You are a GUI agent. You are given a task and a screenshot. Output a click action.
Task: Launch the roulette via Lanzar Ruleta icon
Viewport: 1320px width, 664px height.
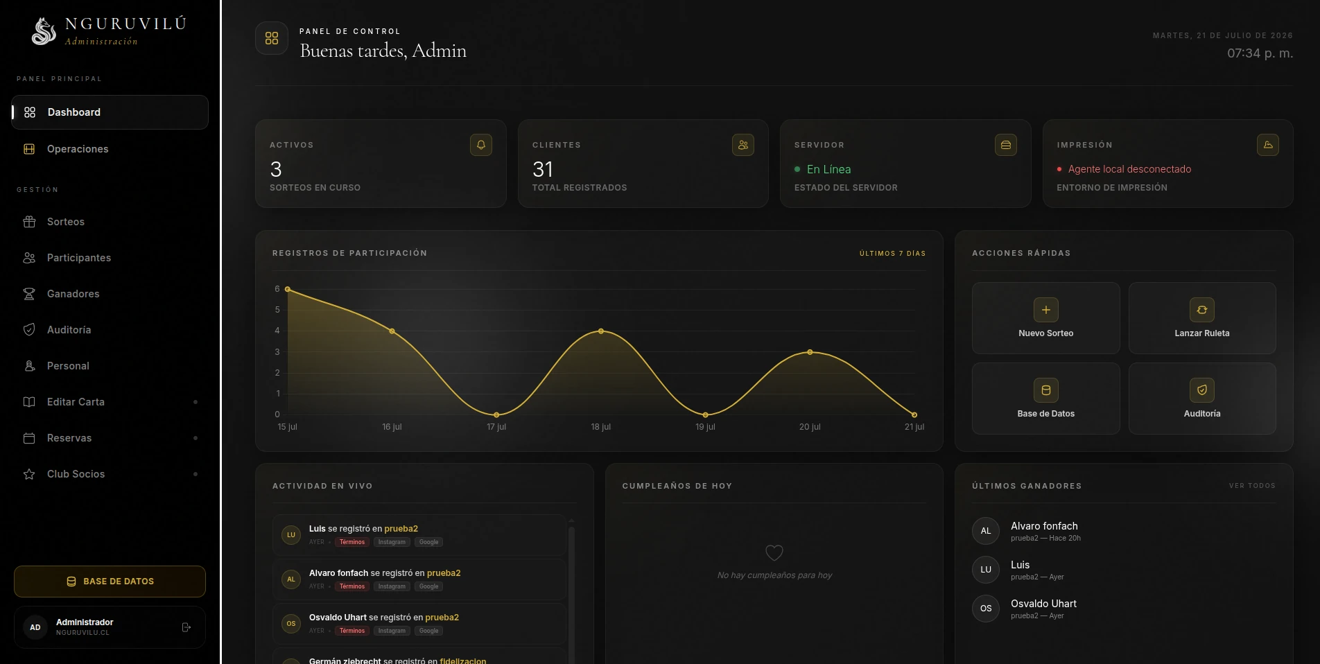1202,310
